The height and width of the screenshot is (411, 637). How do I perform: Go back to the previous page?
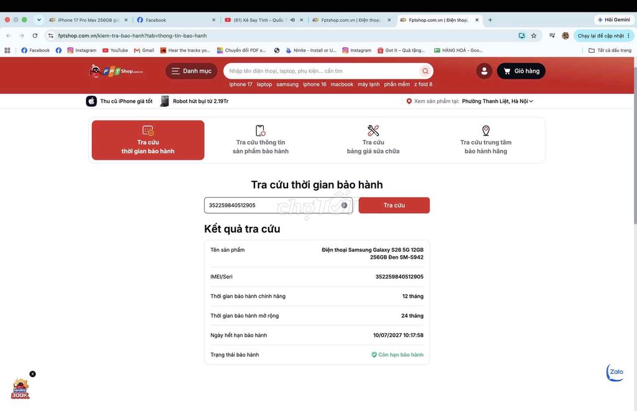pos(9,35)
